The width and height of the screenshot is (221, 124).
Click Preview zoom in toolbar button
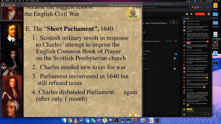10,6
